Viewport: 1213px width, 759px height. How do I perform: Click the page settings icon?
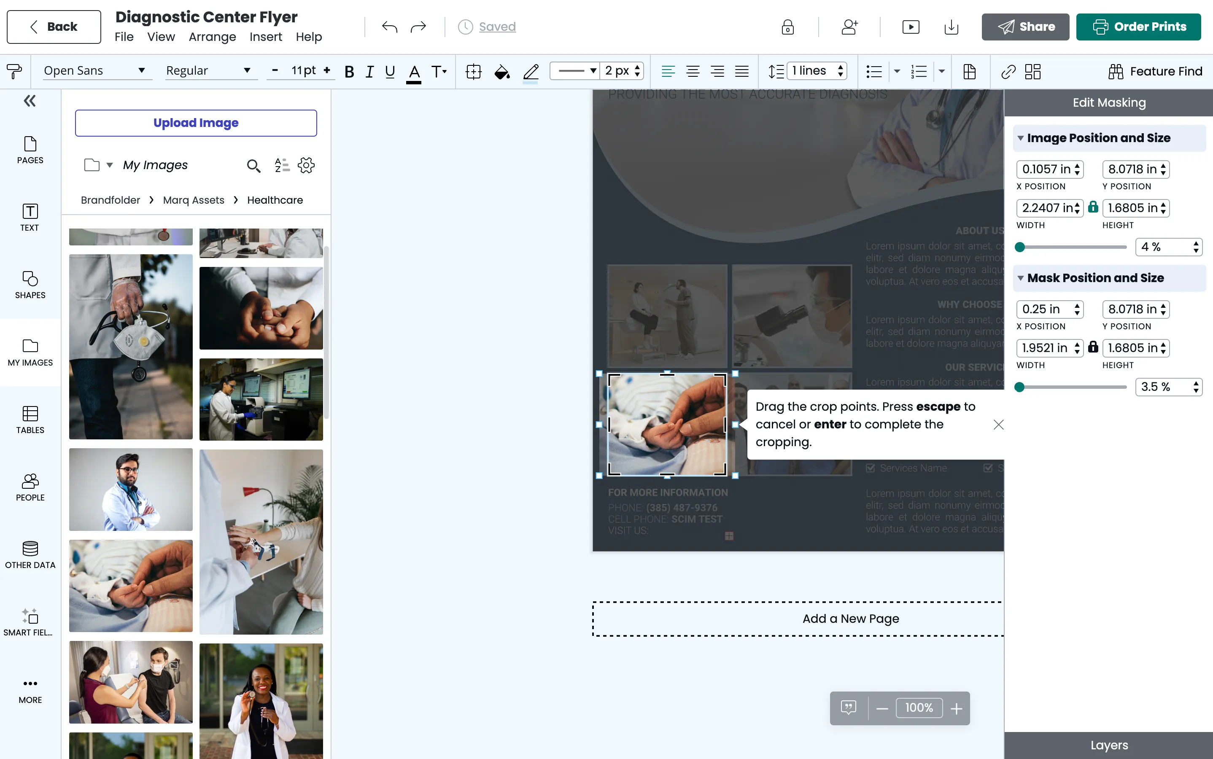[970, 71]
